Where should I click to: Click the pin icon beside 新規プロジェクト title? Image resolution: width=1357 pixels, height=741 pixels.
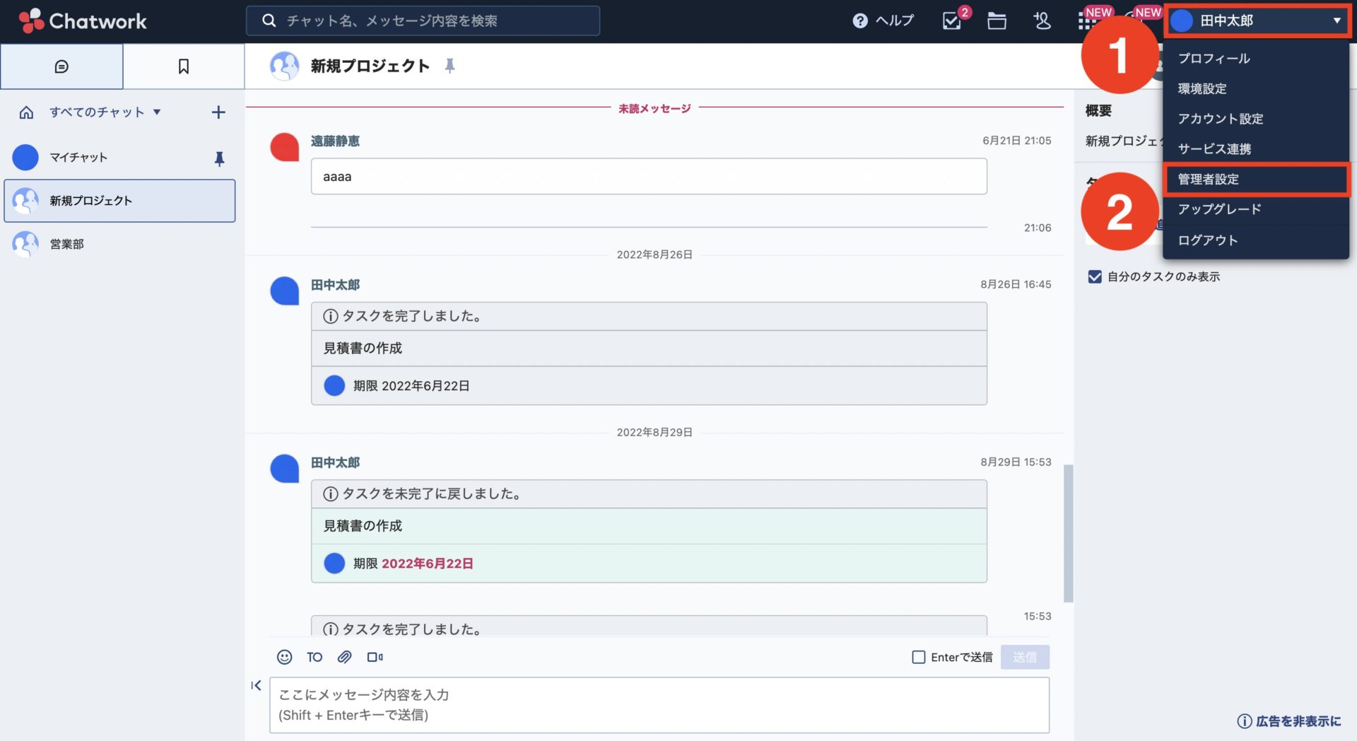coord(450,66)
